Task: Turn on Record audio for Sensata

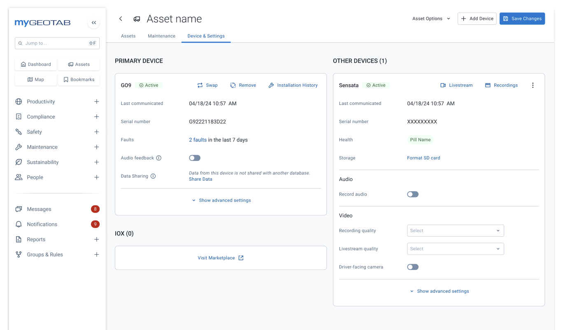Action: pos(412,194)
